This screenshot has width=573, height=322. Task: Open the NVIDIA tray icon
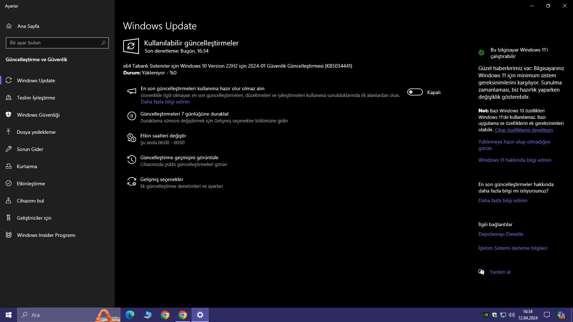click(486, 315)
